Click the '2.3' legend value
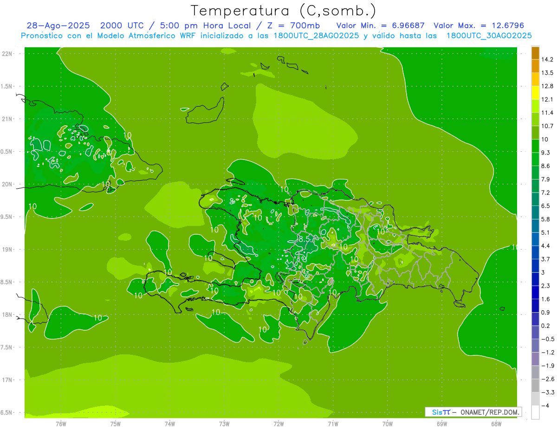Screen dimensions: 557x430 point(546,286)
